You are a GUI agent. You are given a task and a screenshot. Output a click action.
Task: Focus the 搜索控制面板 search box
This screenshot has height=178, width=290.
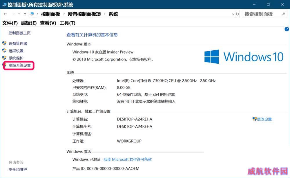point(265,14)
